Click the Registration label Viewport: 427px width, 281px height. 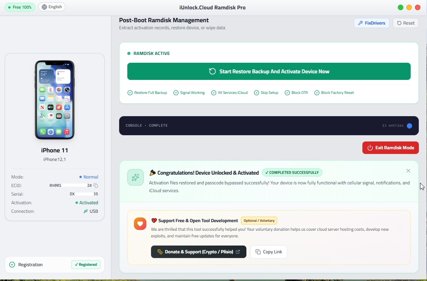pyautogui.click(x=30, y=265)
